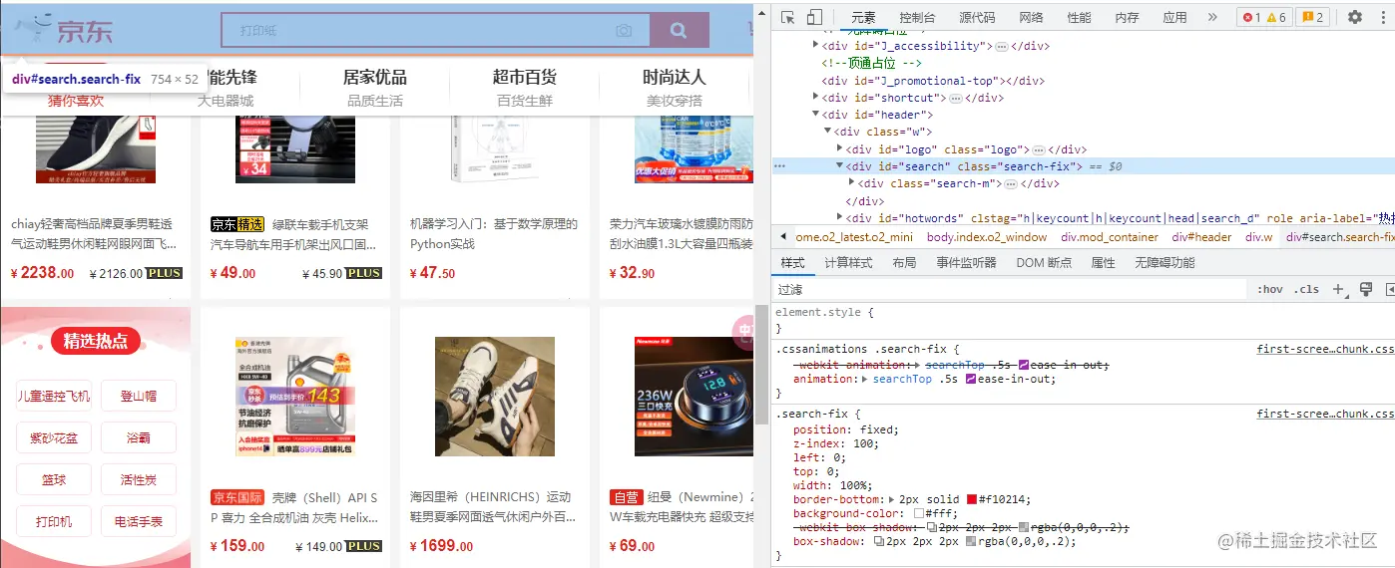Open shadow editor icon on active box-shadow
This screenshot has height=568, width=1395.
pos(878,542)
